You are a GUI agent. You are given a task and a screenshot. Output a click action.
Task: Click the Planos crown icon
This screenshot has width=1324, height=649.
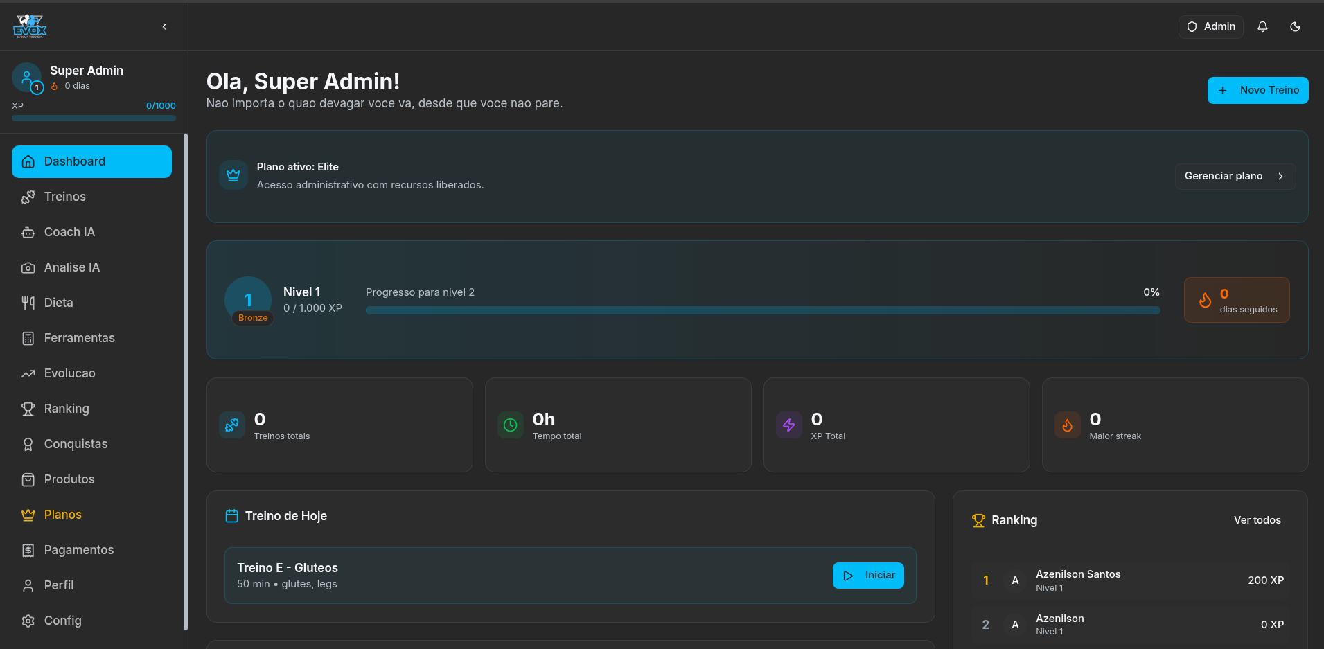[28, 515]
